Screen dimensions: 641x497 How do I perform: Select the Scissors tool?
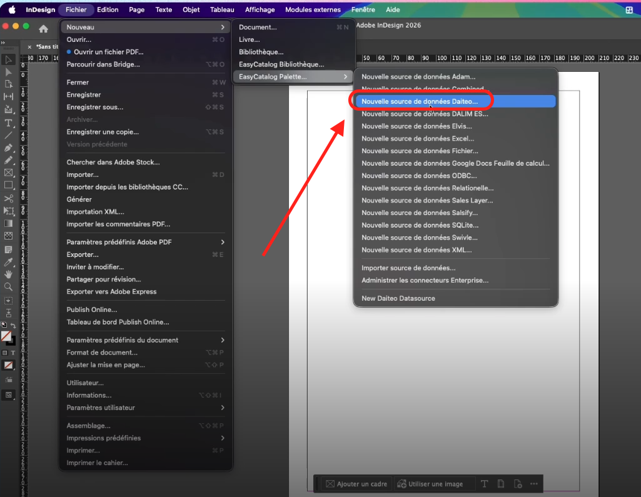pos(8,199)
